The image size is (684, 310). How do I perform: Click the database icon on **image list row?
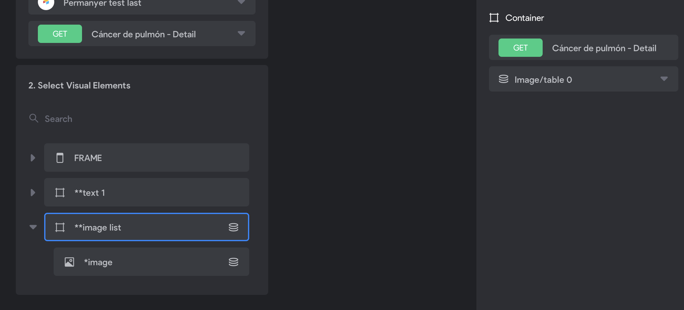pyautogui.click(x=233, y=227)
